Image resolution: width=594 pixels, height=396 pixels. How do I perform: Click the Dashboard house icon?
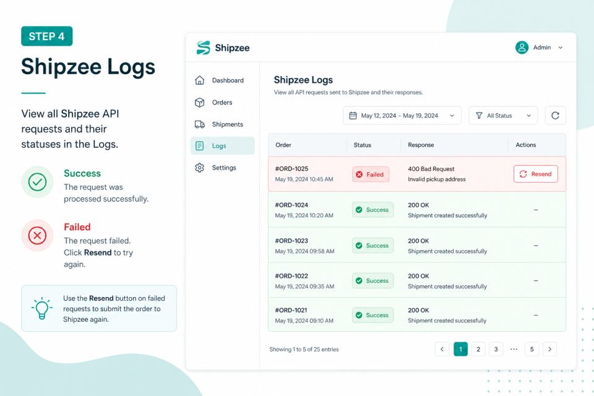click(x=199, y=80)
